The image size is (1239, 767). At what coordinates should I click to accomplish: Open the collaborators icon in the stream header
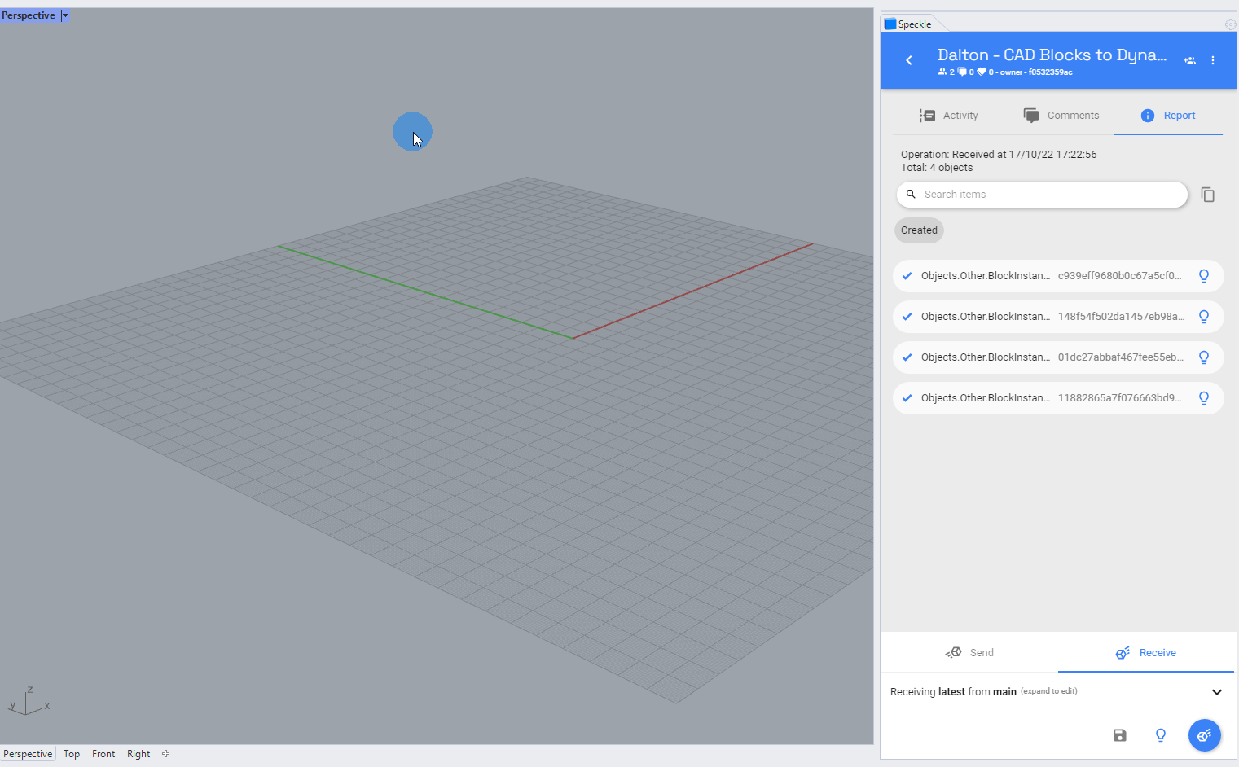tap(1189, 60)
